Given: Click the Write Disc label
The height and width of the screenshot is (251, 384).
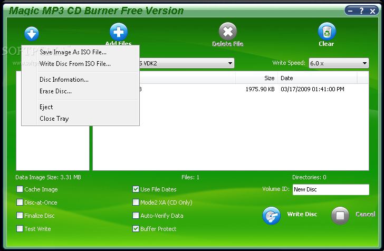Looking at the screenshot, I should pyautogui.click(x=302, y=214).
